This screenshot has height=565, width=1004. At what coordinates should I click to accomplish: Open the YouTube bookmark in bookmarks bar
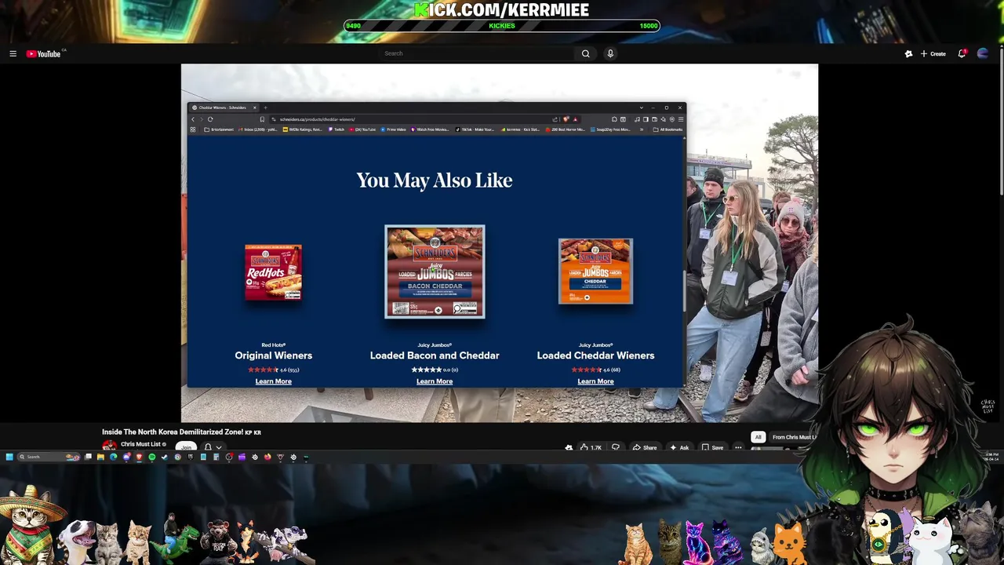pyautogui.click(x=362, y=129)
